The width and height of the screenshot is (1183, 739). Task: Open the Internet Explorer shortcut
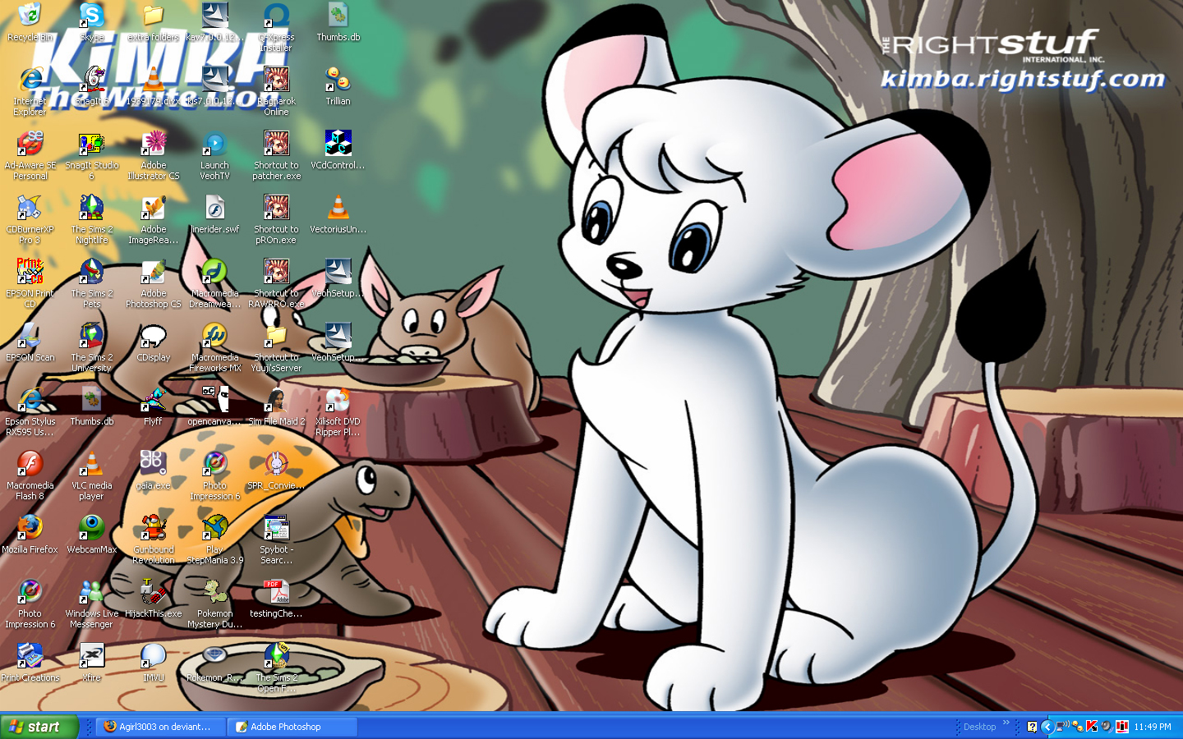30,91
